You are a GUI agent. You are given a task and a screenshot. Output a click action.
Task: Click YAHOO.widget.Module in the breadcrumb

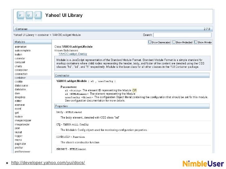point(66,35)
